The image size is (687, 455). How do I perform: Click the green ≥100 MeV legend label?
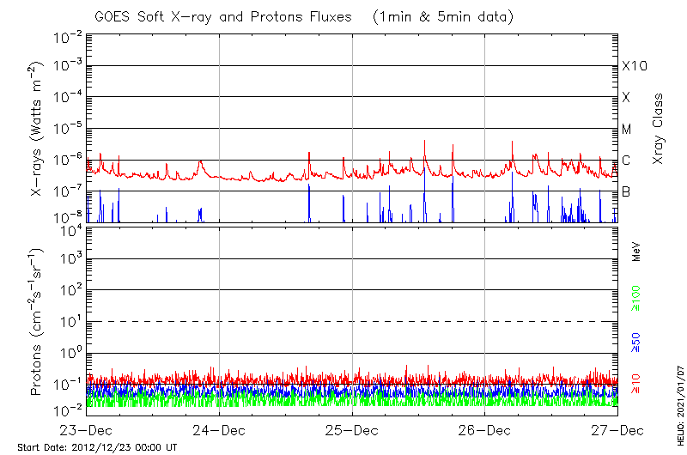point(636,294)
